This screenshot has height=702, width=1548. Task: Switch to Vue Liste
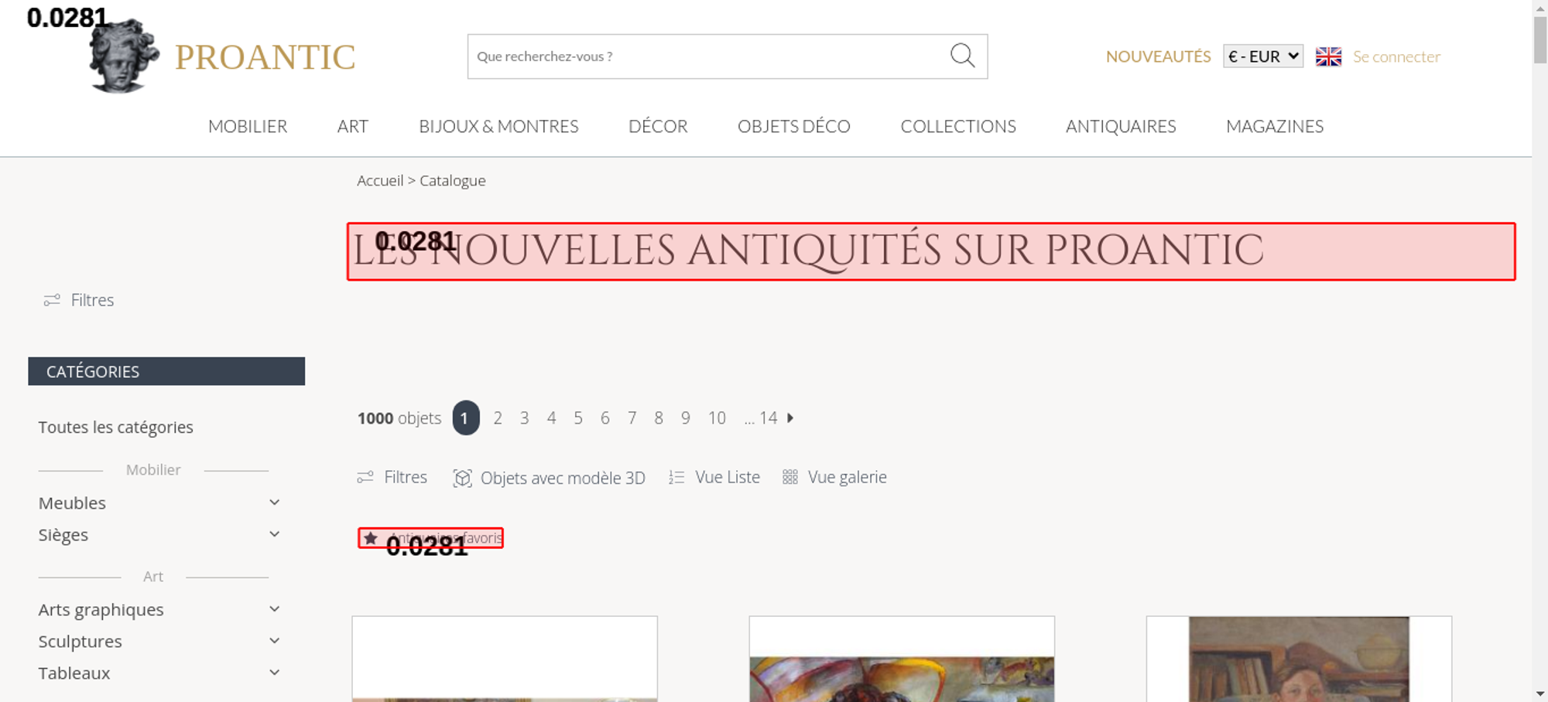point(714,477)
